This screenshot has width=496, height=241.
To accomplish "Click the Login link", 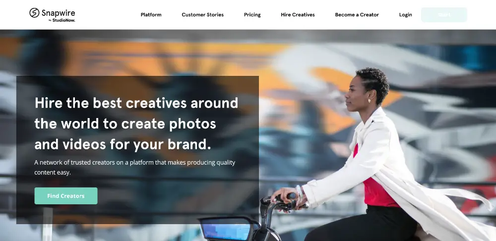I will 405,14.
